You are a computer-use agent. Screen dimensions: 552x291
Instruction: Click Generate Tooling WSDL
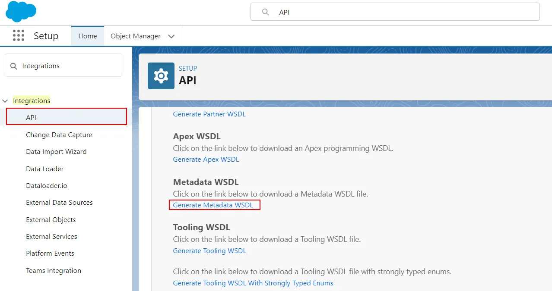209,250
